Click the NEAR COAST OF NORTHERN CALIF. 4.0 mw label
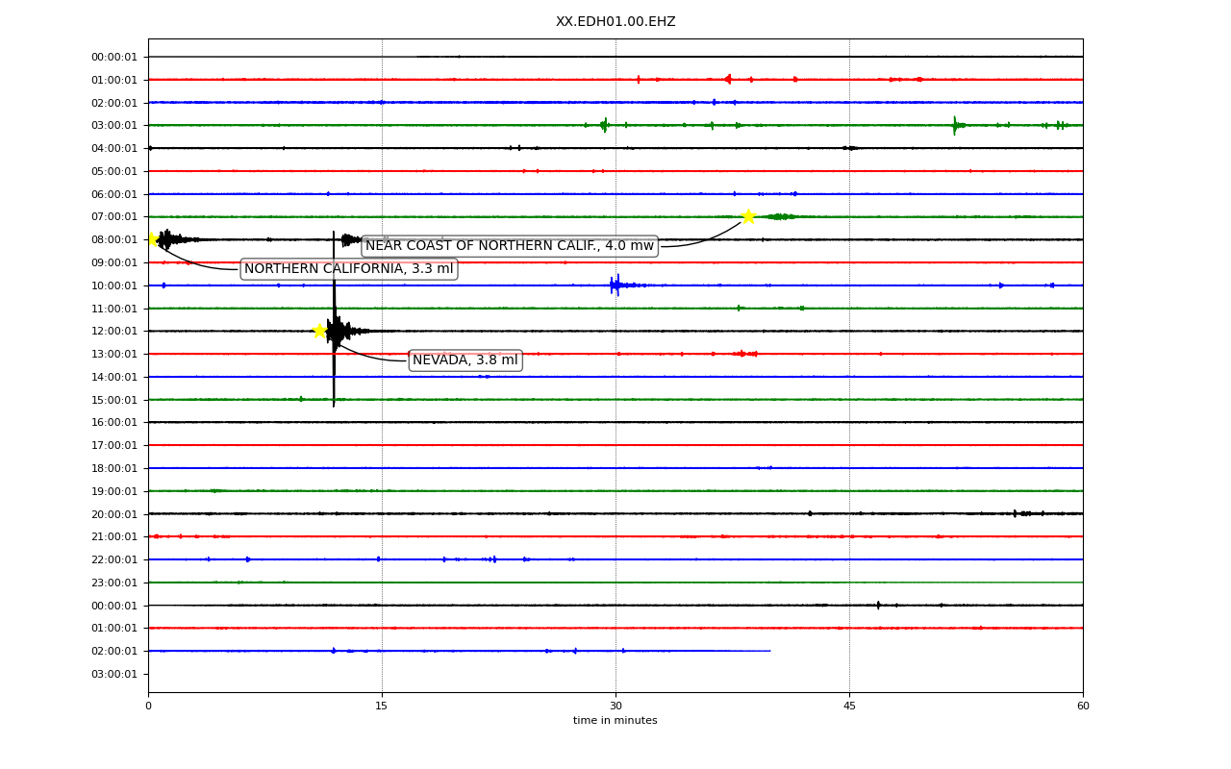 coord(510,246)
